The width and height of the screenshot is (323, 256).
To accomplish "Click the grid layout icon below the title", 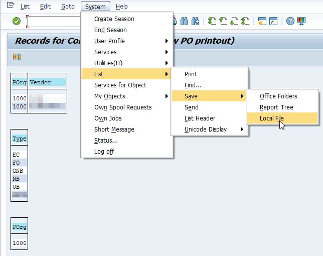I will click(17, 57).
